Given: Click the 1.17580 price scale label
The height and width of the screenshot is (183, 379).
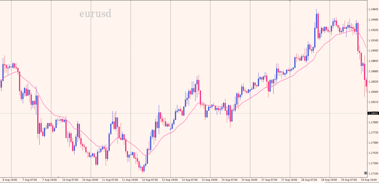Looking at the screenshot, I should point(373,143).
